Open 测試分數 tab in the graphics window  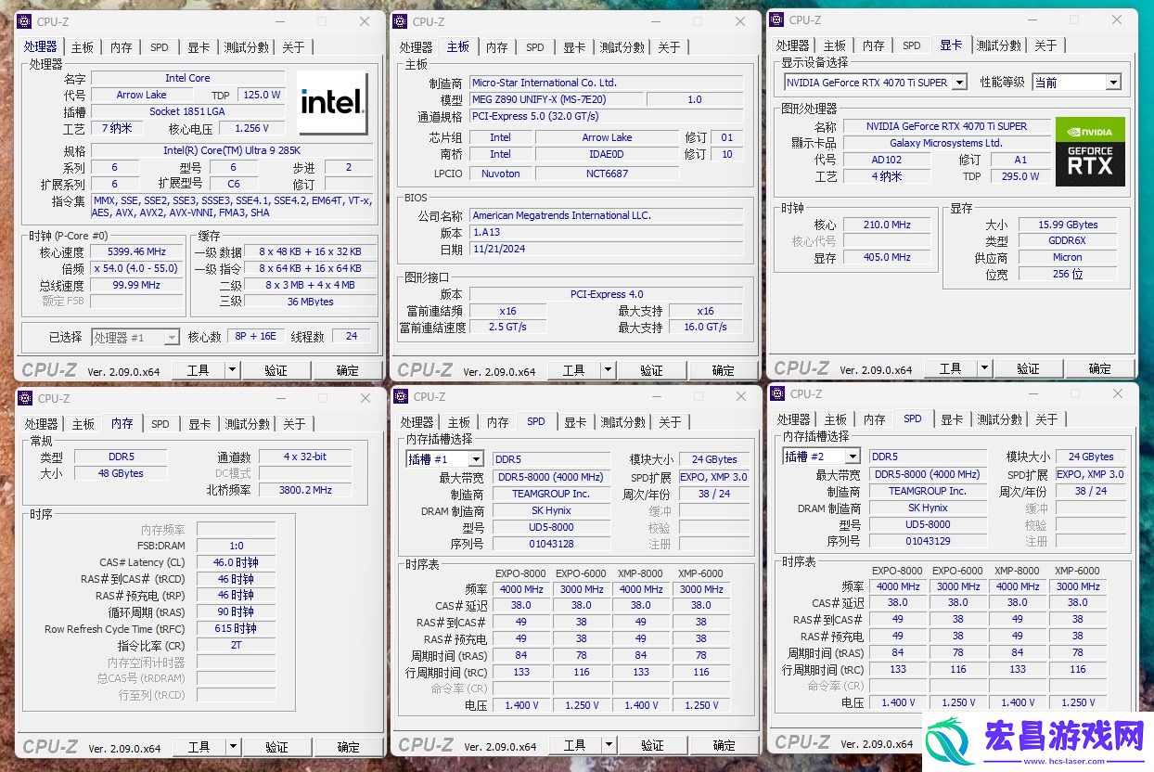(x=998, y=45)
